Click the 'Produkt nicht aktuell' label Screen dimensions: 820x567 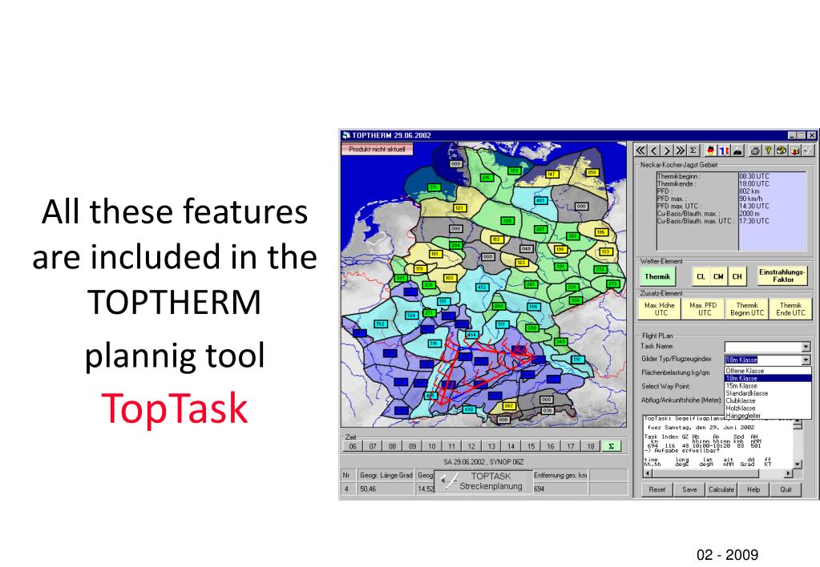[377, 149]
